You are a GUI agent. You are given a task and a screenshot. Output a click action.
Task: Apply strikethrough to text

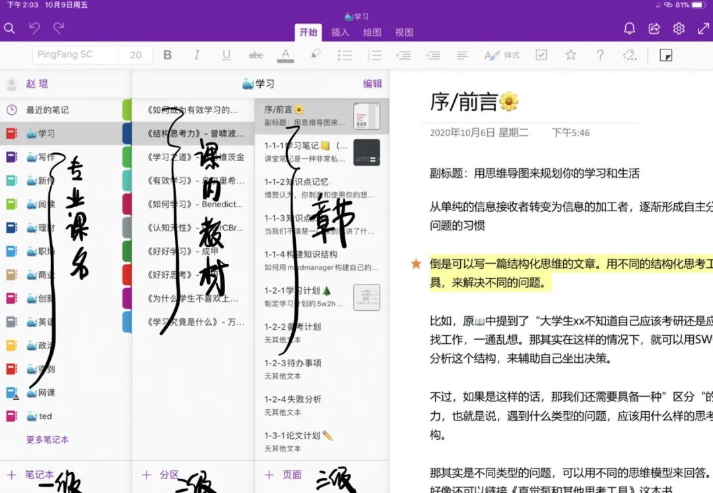(x=256, y=55)
